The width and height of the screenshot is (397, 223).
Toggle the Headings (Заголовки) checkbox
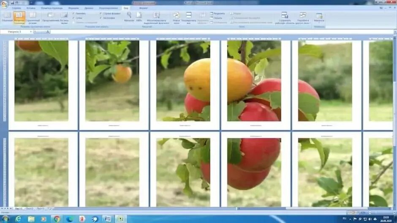coord(107,18)
